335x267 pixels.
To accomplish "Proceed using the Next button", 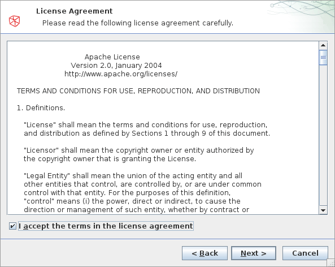I will point(254,253).
